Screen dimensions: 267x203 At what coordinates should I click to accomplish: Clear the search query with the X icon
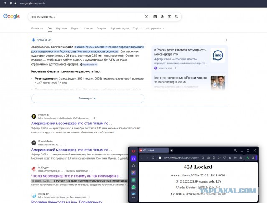tap(146, 17)
